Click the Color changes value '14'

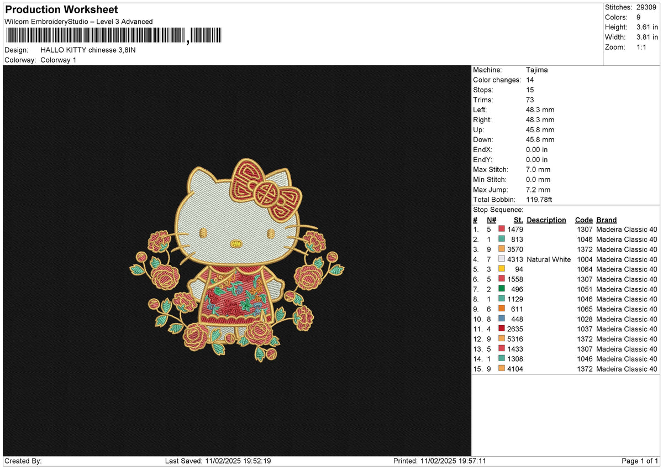[530, 80]
